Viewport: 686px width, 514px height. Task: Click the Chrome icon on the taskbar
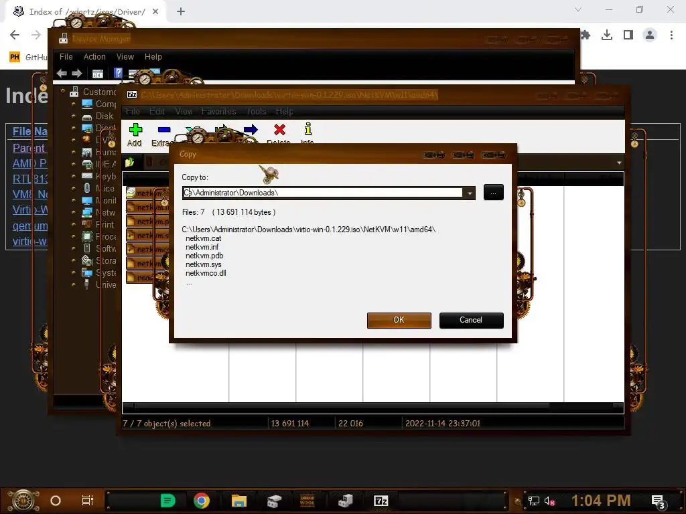click(202, 501)
